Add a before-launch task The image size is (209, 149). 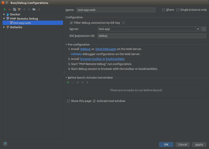click(x=68, y=82)
